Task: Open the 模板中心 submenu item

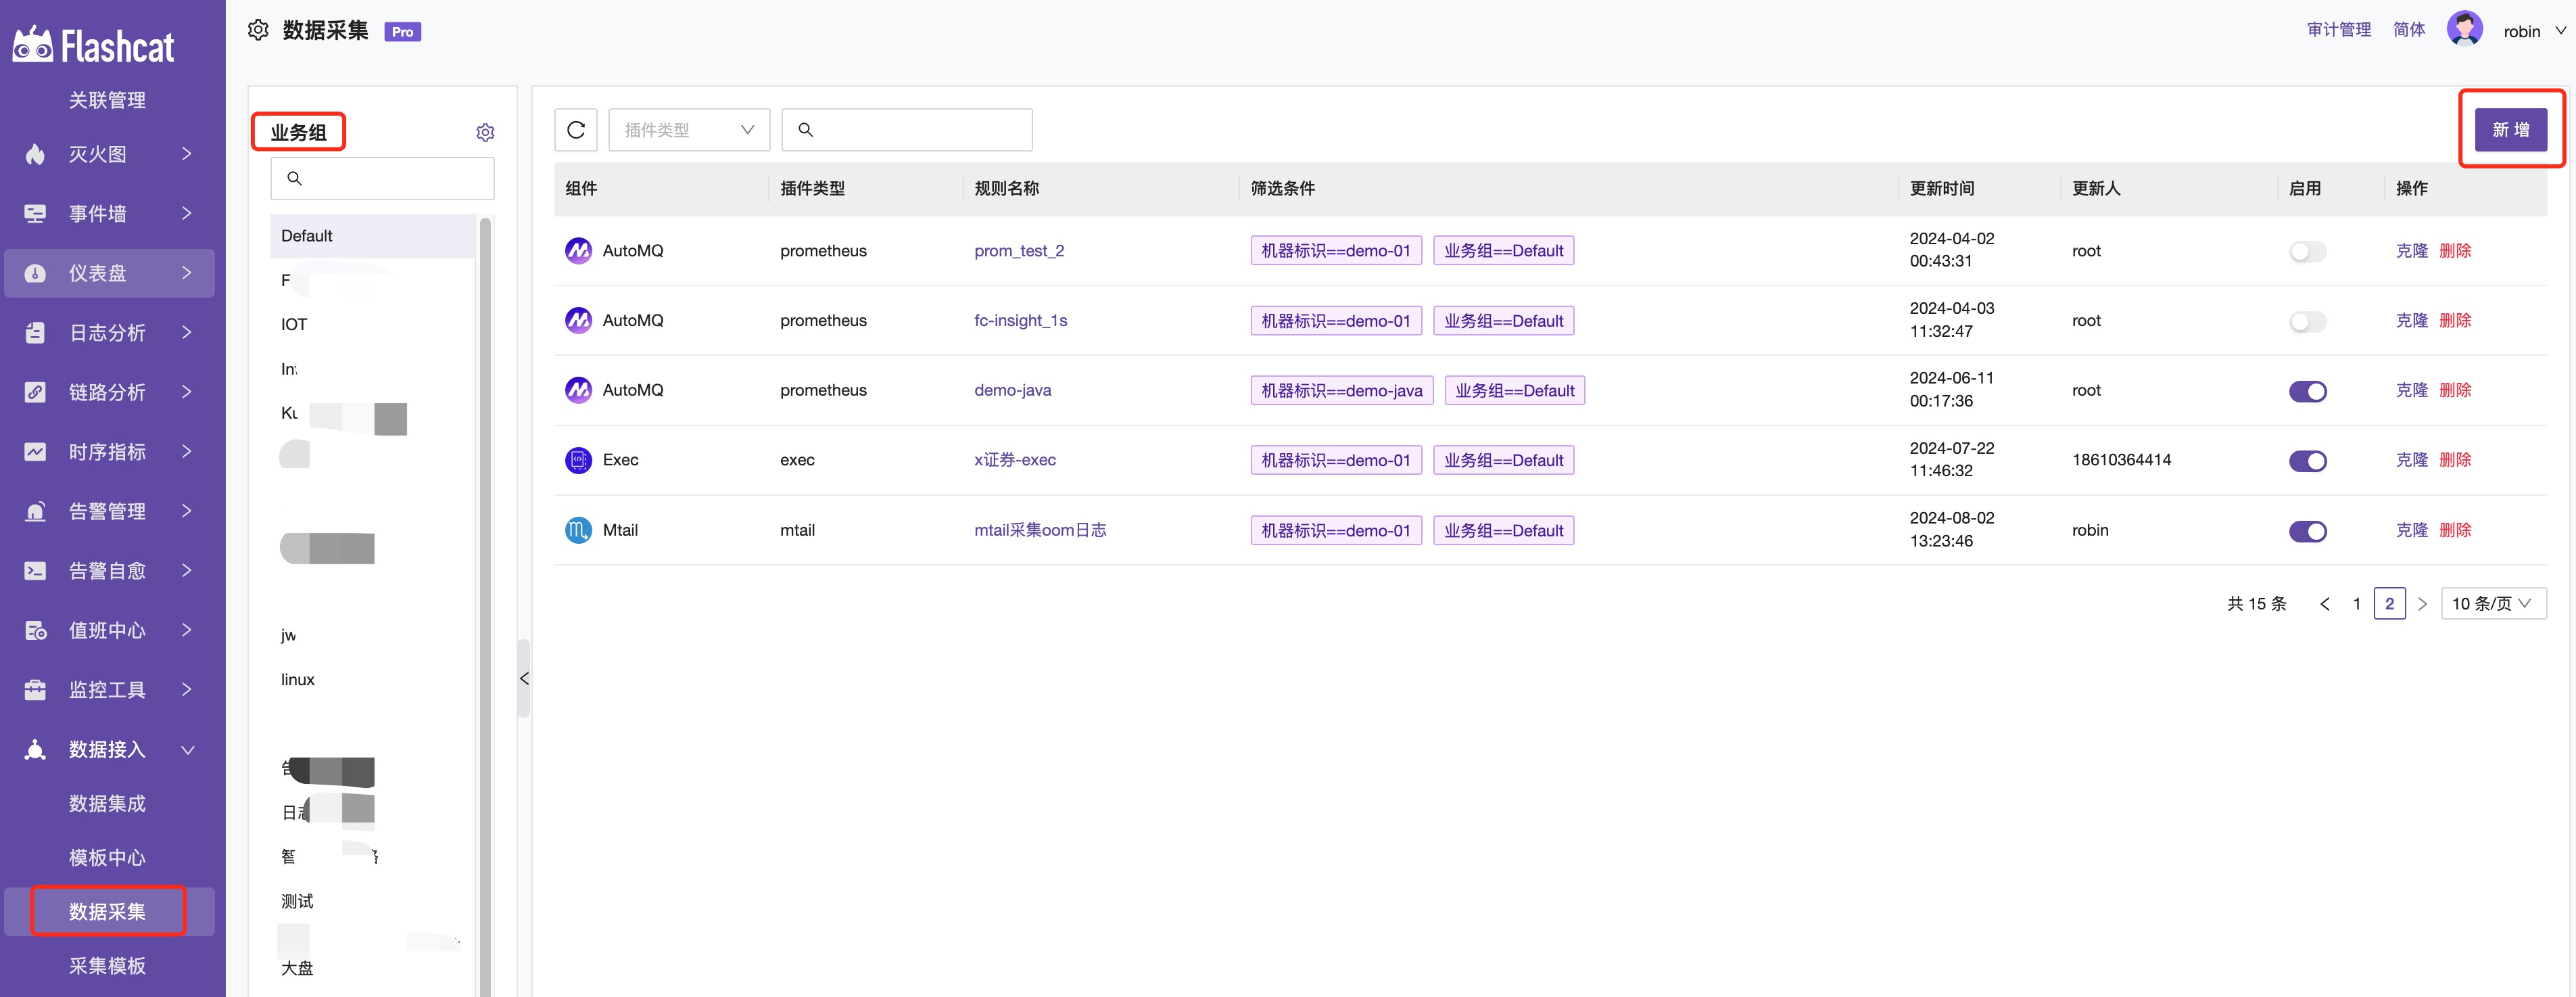Action: 107,857
